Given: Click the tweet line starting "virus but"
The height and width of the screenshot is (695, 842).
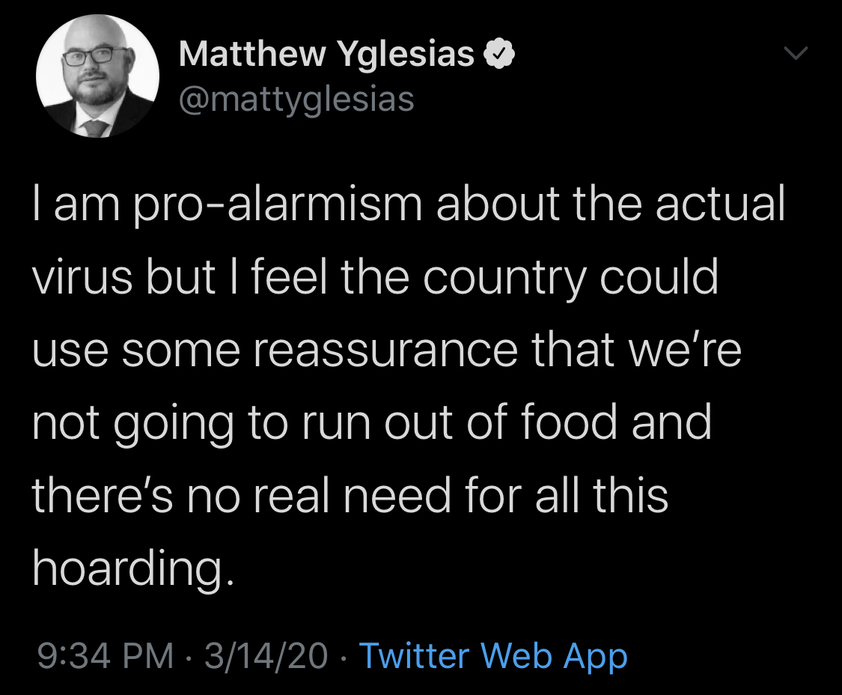Looking at the screenshot, I should [374, 278].
